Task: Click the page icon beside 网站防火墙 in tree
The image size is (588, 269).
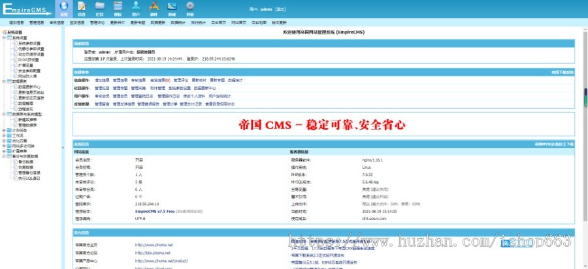Action: point(16,76)
